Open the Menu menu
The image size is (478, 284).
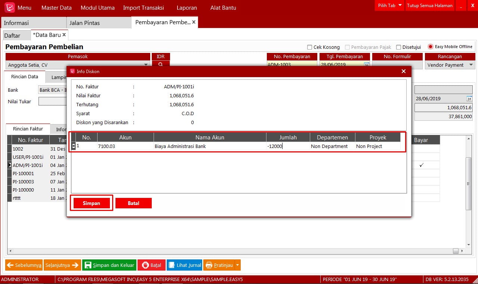tap(24, 7)
